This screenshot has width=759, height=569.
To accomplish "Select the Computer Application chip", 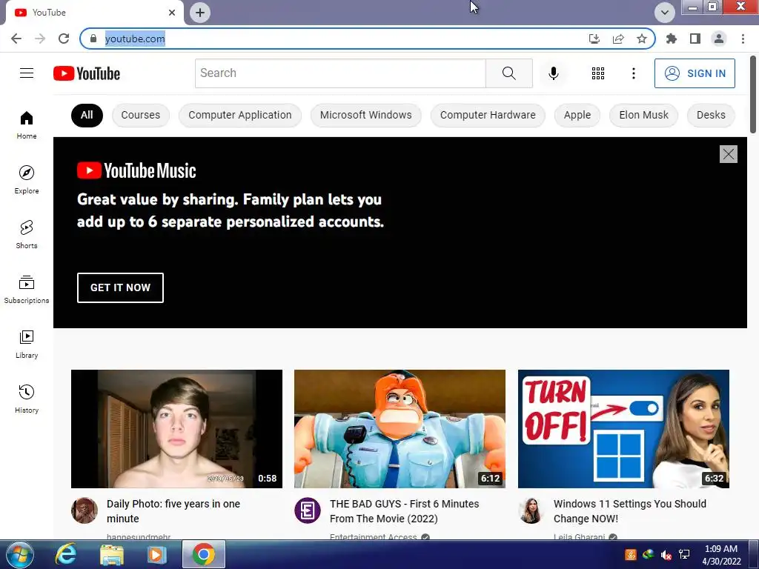I will (240, 115).
